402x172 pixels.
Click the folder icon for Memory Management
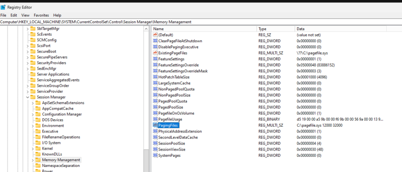(x=38, y=160)
